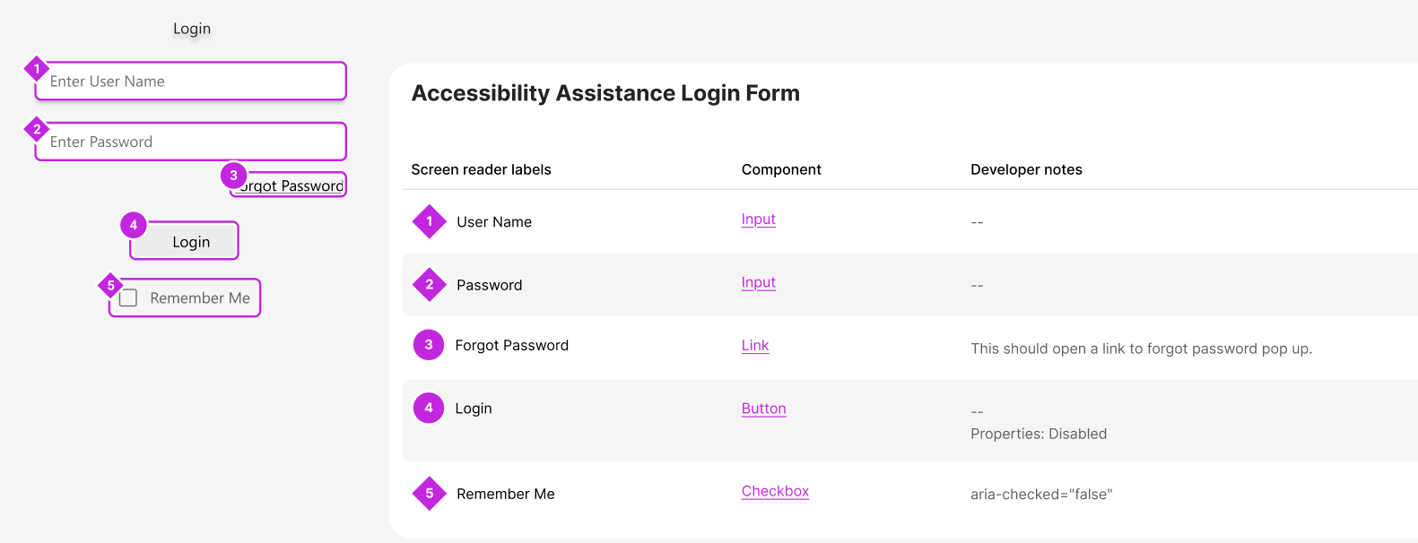Open the Input component link for User Name

point(758,220)
